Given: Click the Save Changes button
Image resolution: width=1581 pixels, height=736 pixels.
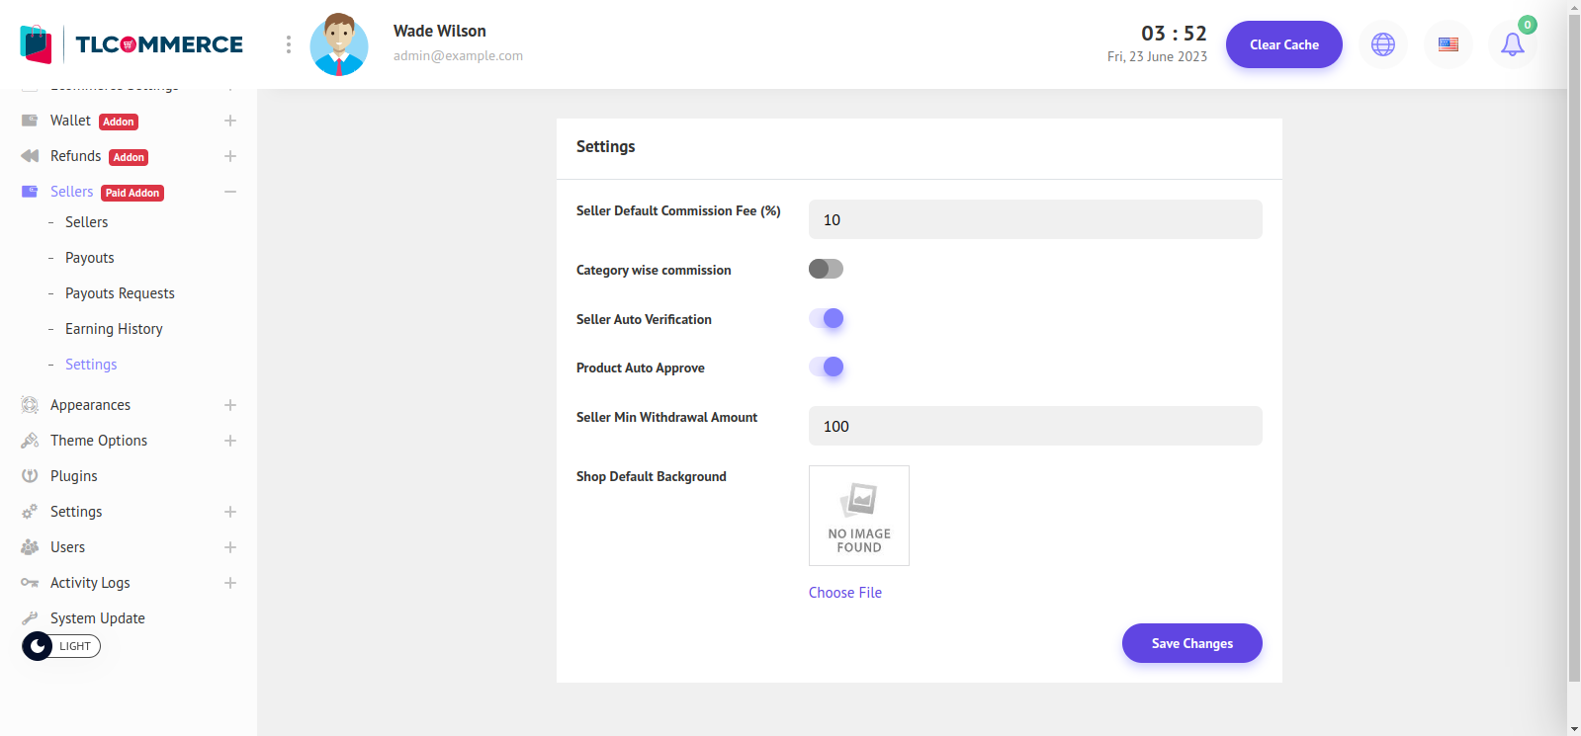Looking at the screenshot, I should 1191,643.
